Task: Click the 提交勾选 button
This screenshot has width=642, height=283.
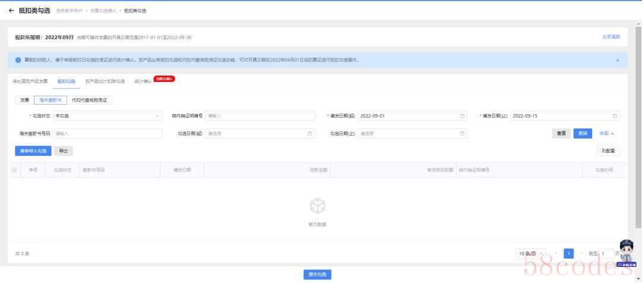Action: pos(317,274)
